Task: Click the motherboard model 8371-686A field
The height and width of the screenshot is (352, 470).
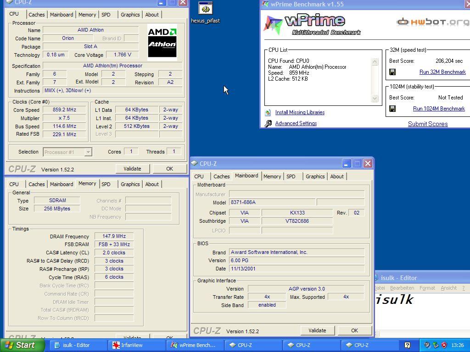Action: pyautogui.click(x=272, y=202)
